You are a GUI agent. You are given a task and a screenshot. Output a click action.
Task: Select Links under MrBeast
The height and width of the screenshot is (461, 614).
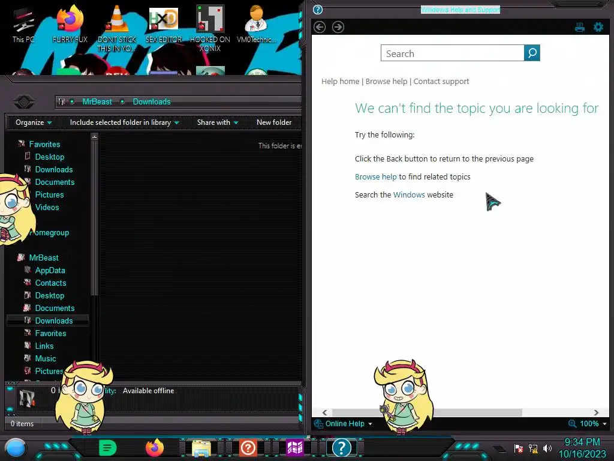tap(44, 346)
